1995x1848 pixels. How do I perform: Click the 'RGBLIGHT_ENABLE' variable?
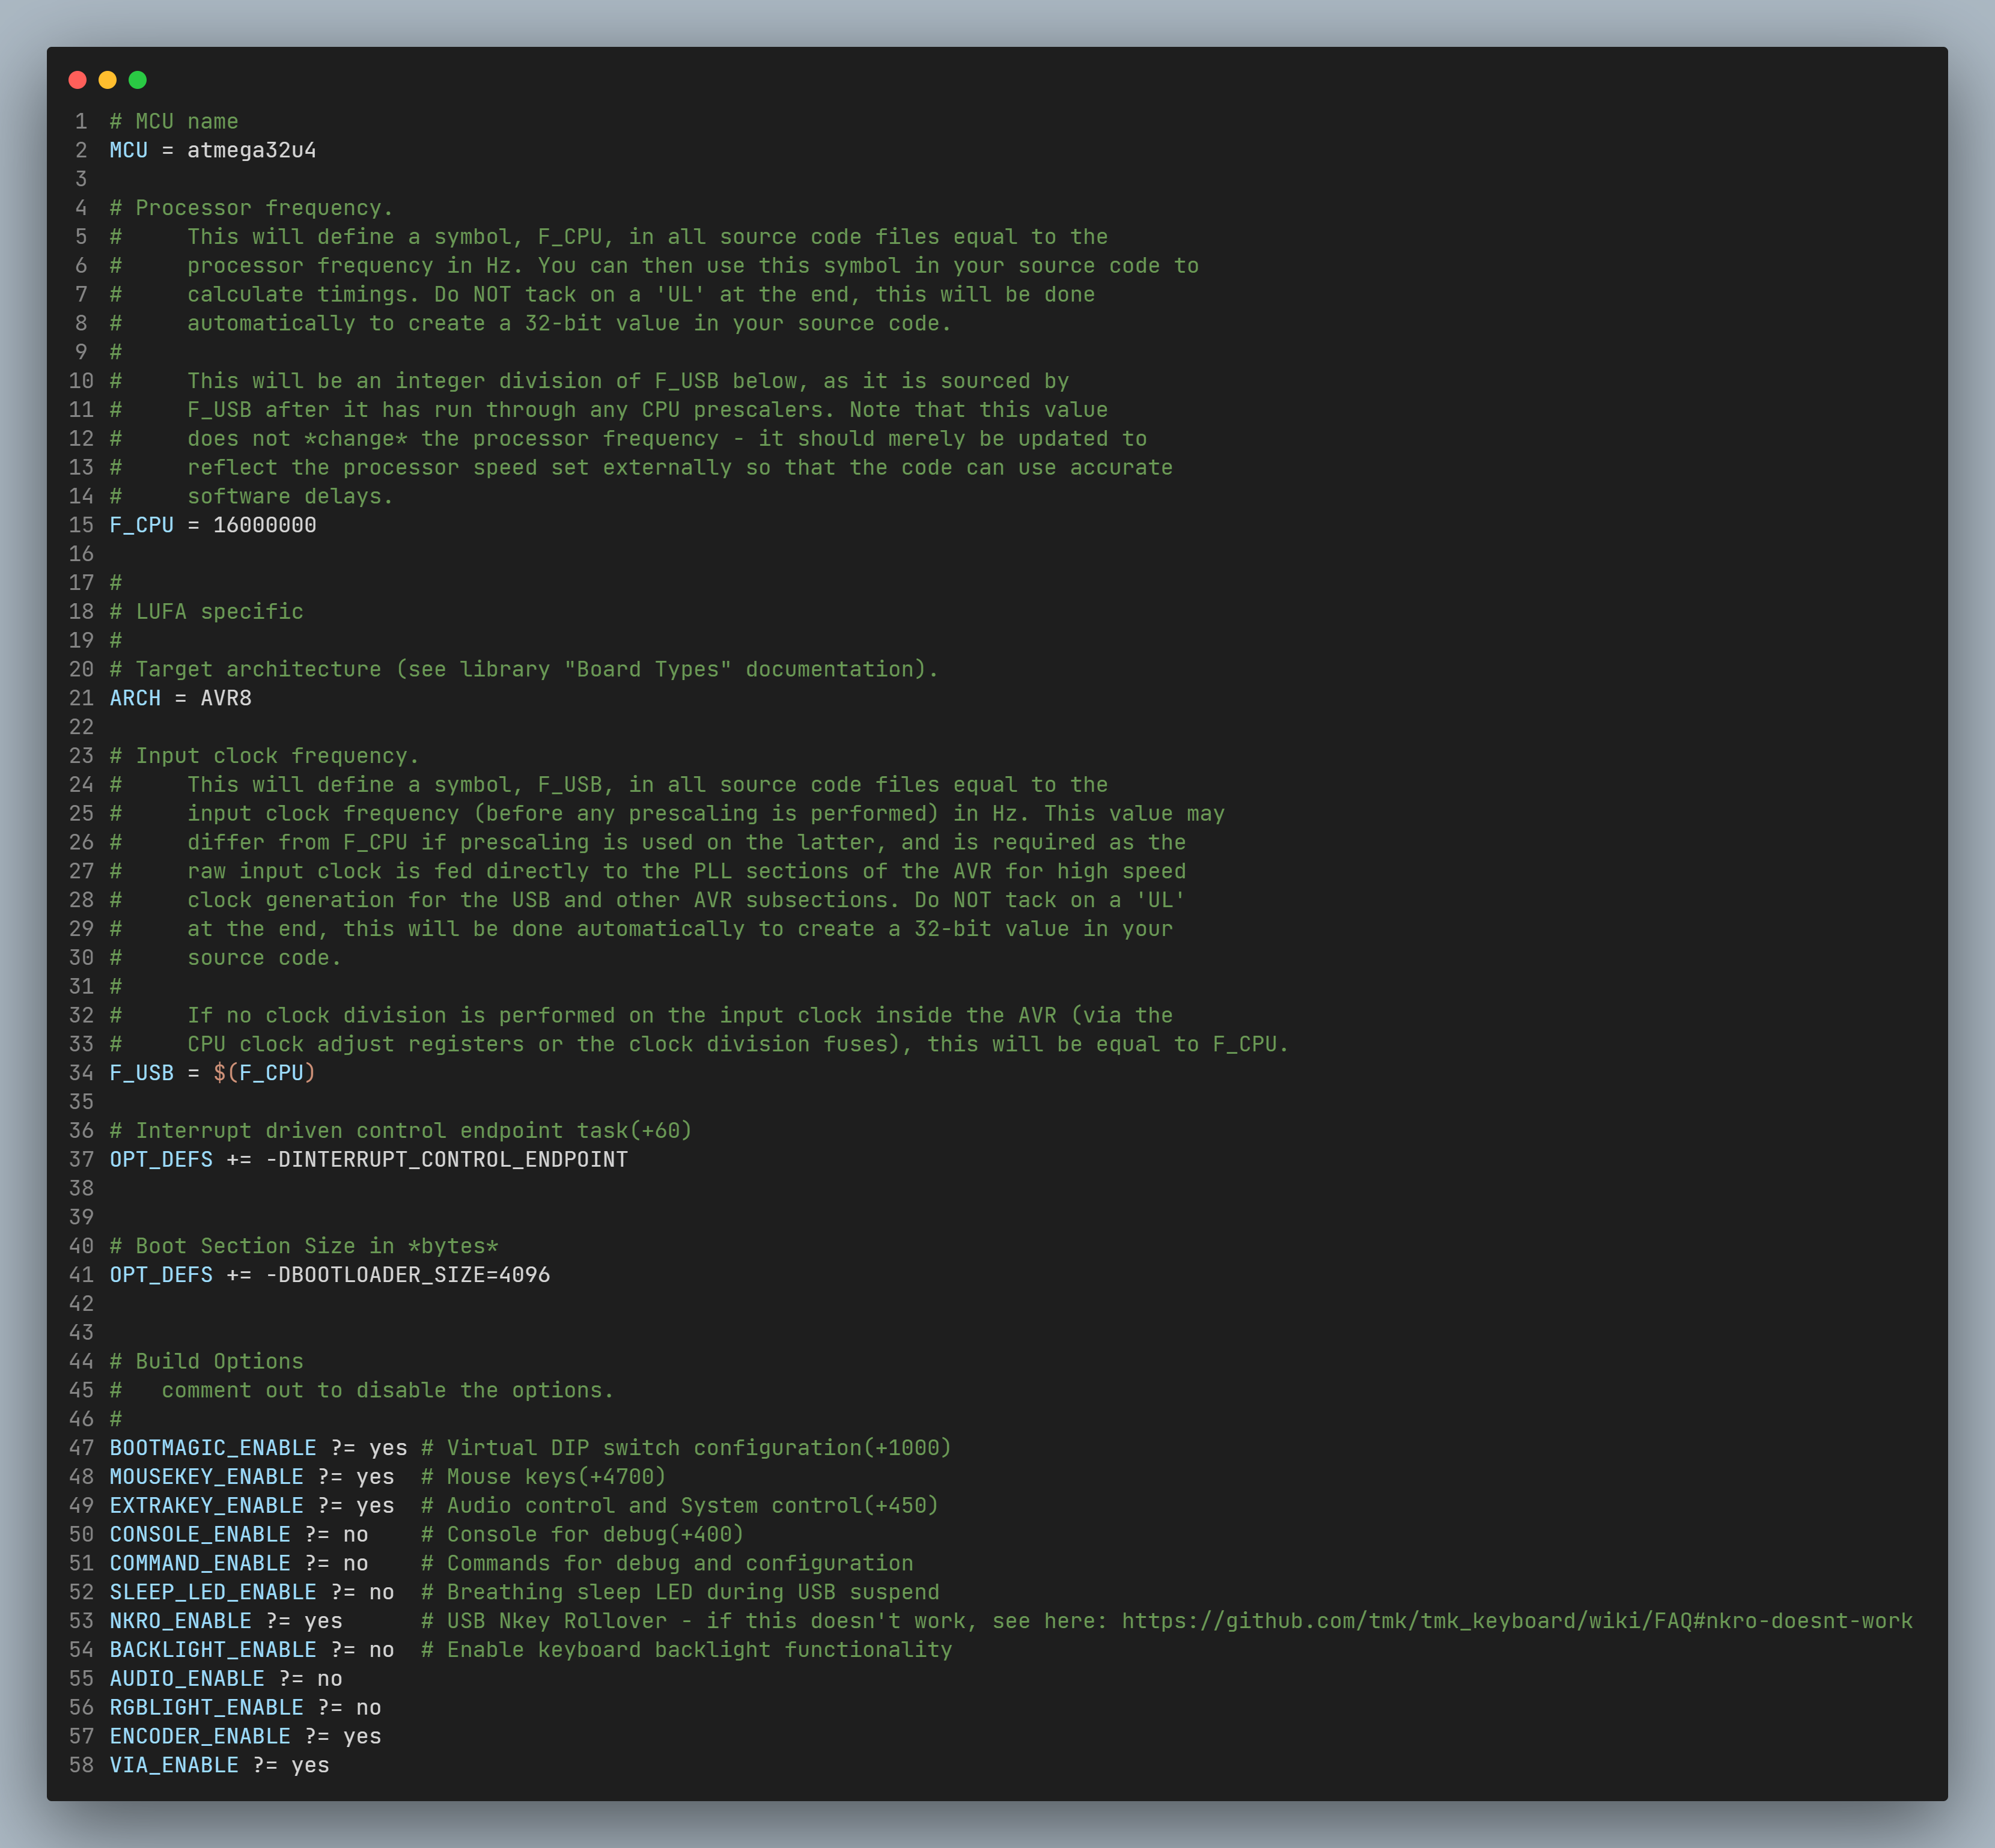click(206, 1708)
